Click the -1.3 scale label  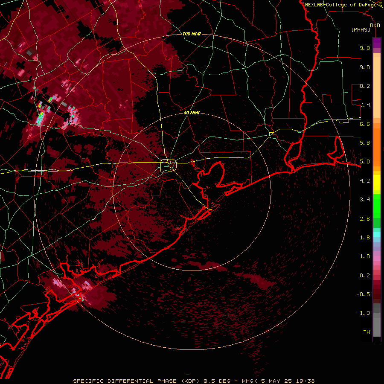click(x=363, y=313)
